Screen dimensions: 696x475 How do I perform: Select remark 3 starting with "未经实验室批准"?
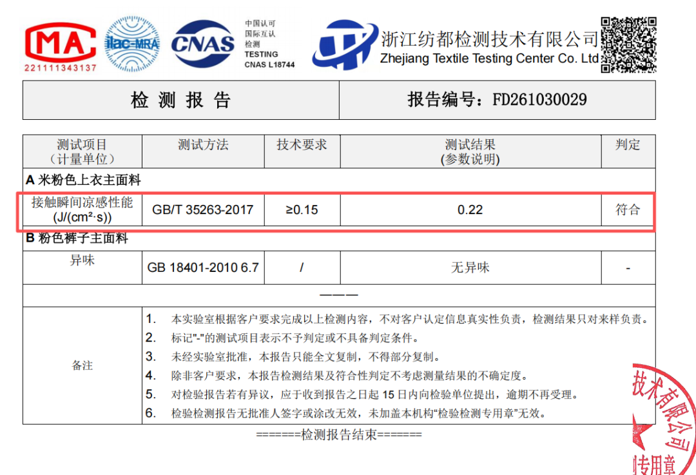point(293,357)
